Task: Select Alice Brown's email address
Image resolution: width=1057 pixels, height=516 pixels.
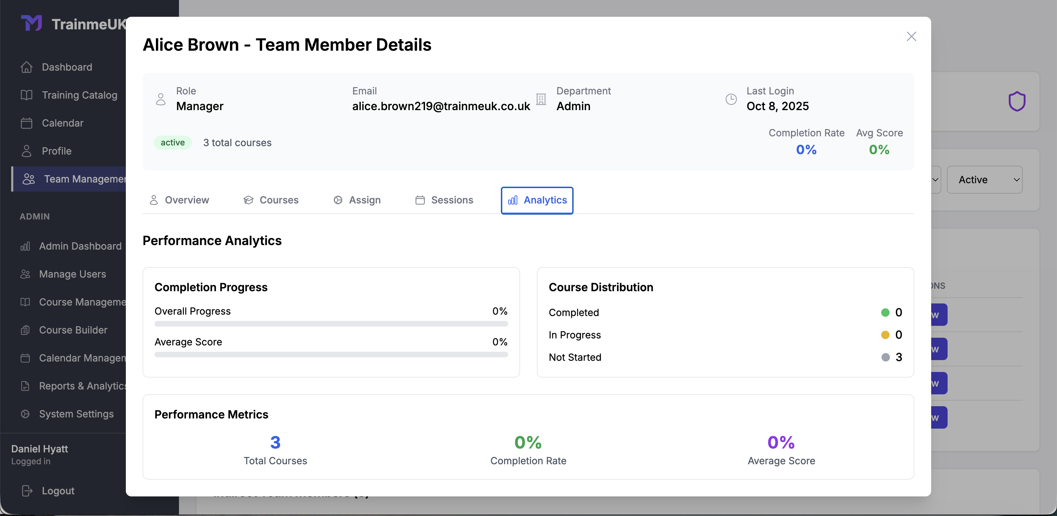Action: (x=441, y=106)
